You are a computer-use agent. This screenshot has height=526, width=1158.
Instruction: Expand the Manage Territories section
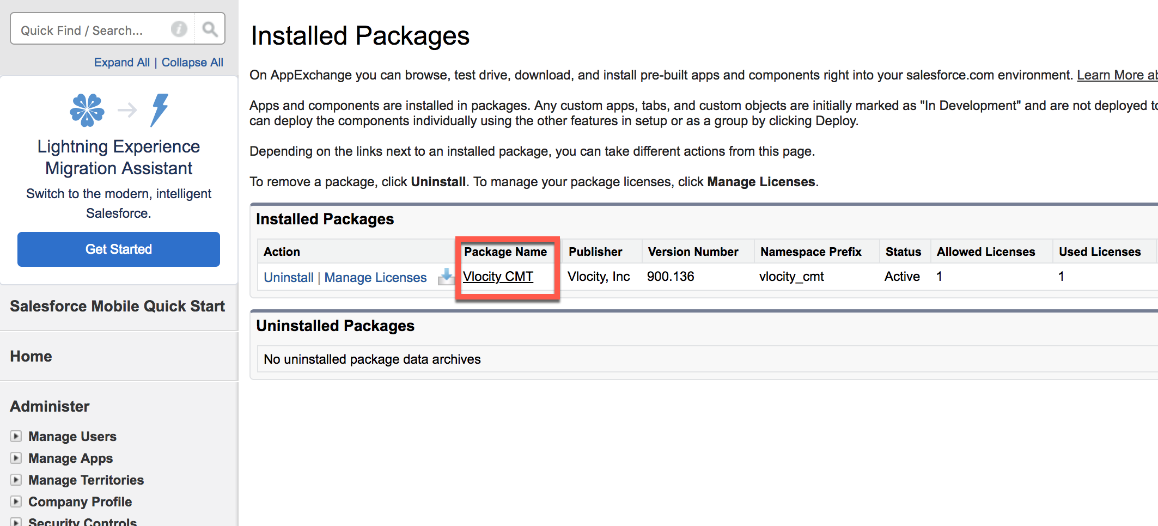[x=16, y=480]
